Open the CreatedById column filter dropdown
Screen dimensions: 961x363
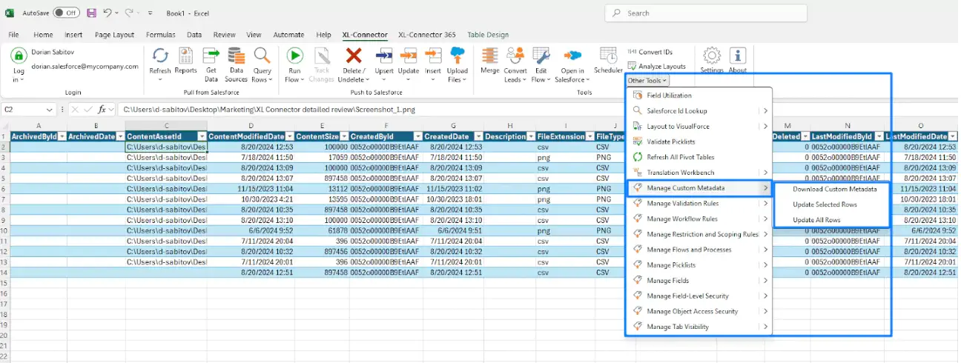tap(417, 136)
